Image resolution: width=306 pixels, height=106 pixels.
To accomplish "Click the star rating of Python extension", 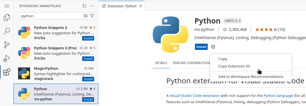I will point(266,30).
